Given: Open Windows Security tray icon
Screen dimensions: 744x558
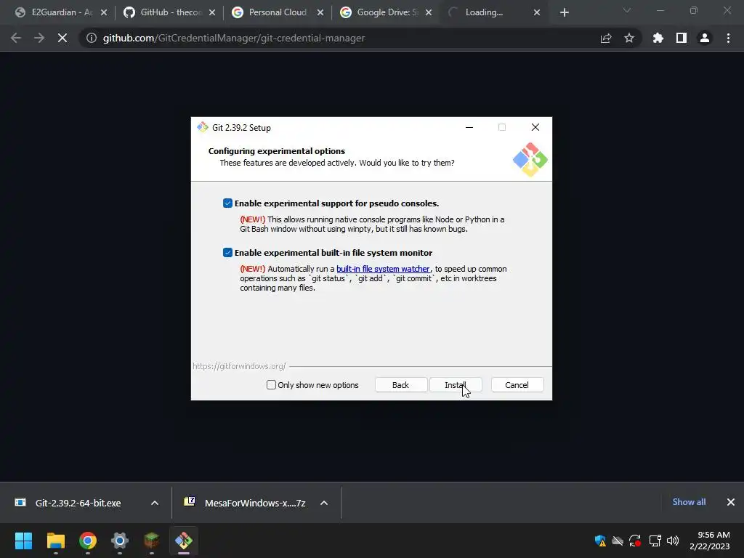Looking at the screenshot, I should (x=600, y=541).
